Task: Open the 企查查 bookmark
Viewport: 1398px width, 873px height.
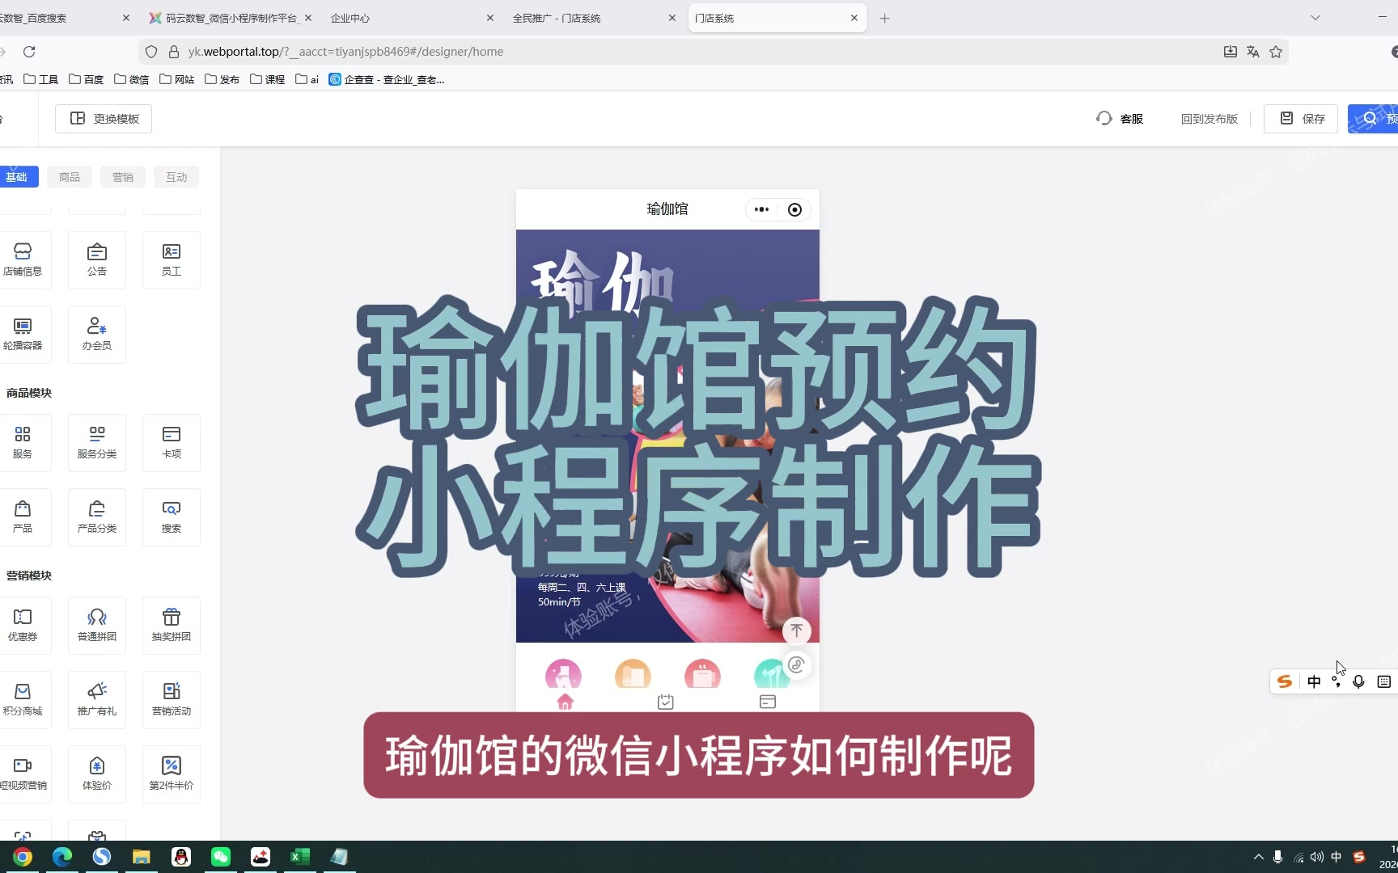Action: pos(387,79)
